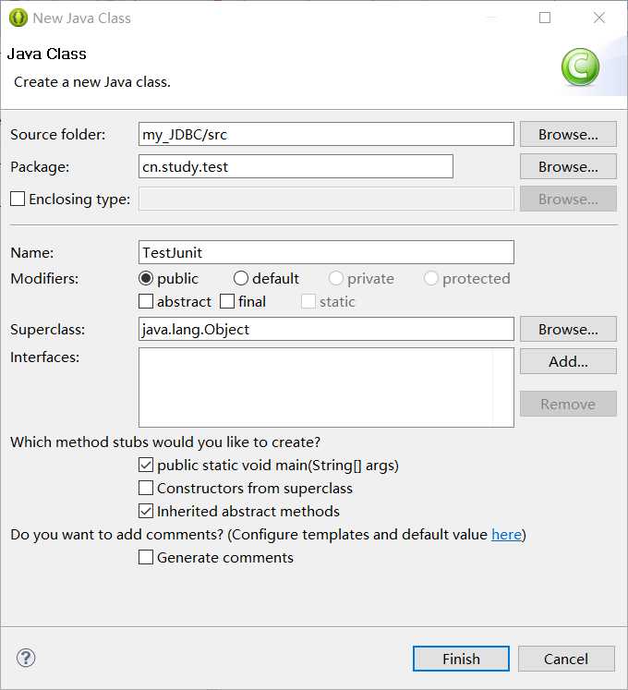The height and width of the screenshot is (690, 628).
Task: Maximize the New Java Class dialog
Action: pyautogui.click(x=545, y=18)
